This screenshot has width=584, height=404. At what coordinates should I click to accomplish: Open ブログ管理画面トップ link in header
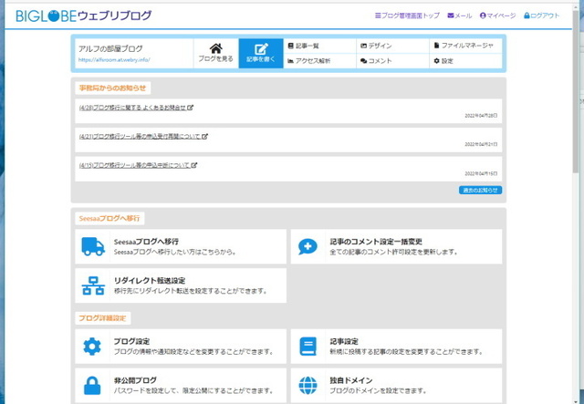[407, 16]
